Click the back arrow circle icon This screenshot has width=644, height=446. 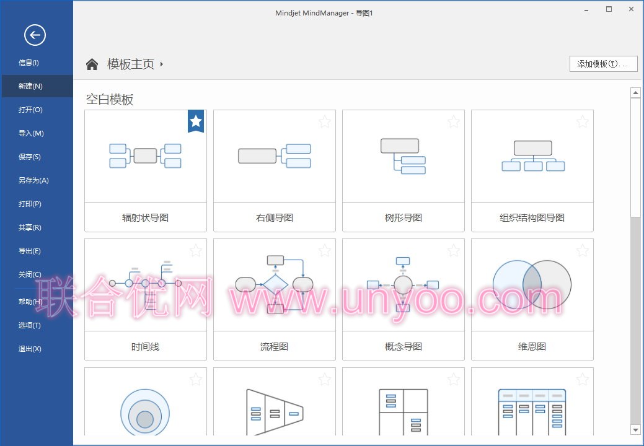click(35, 35)
